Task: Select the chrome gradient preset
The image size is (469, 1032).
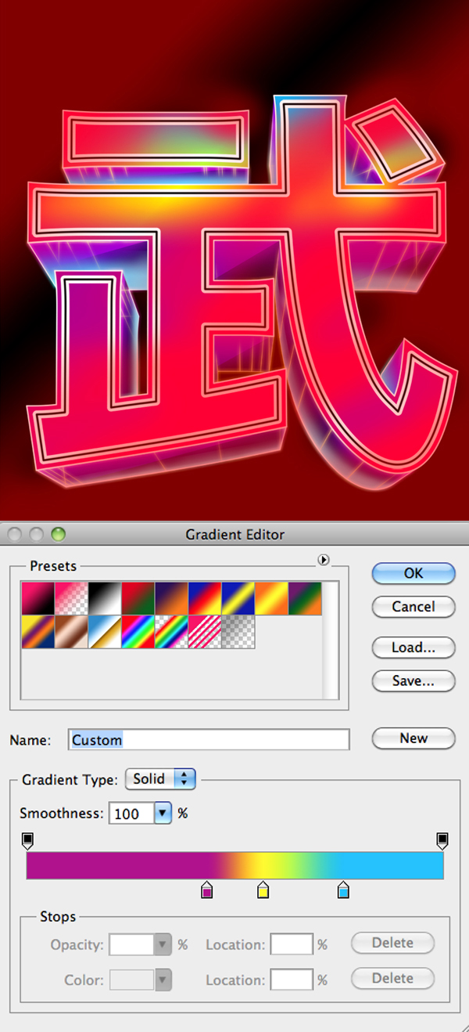Action: [x=105, y=632]
